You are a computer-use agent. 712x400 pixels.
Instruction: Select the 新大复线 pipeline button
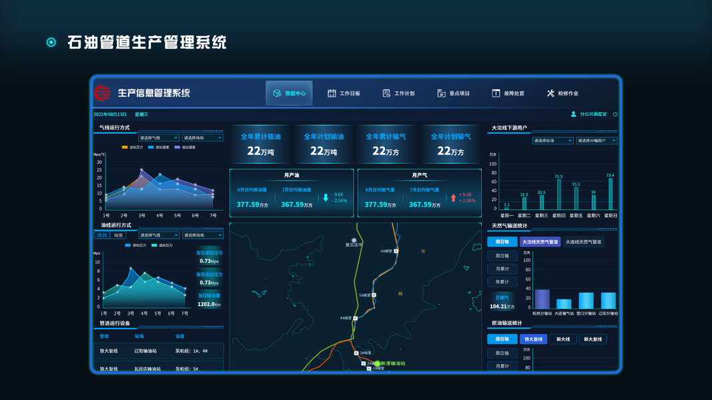coord(593,339)
